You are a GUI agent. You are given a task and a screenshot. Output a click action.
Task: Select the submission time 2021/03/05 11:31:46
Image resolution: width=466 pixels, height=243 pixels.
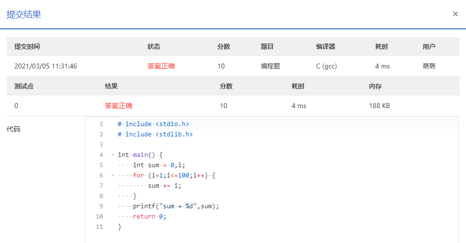click(46, 66)
